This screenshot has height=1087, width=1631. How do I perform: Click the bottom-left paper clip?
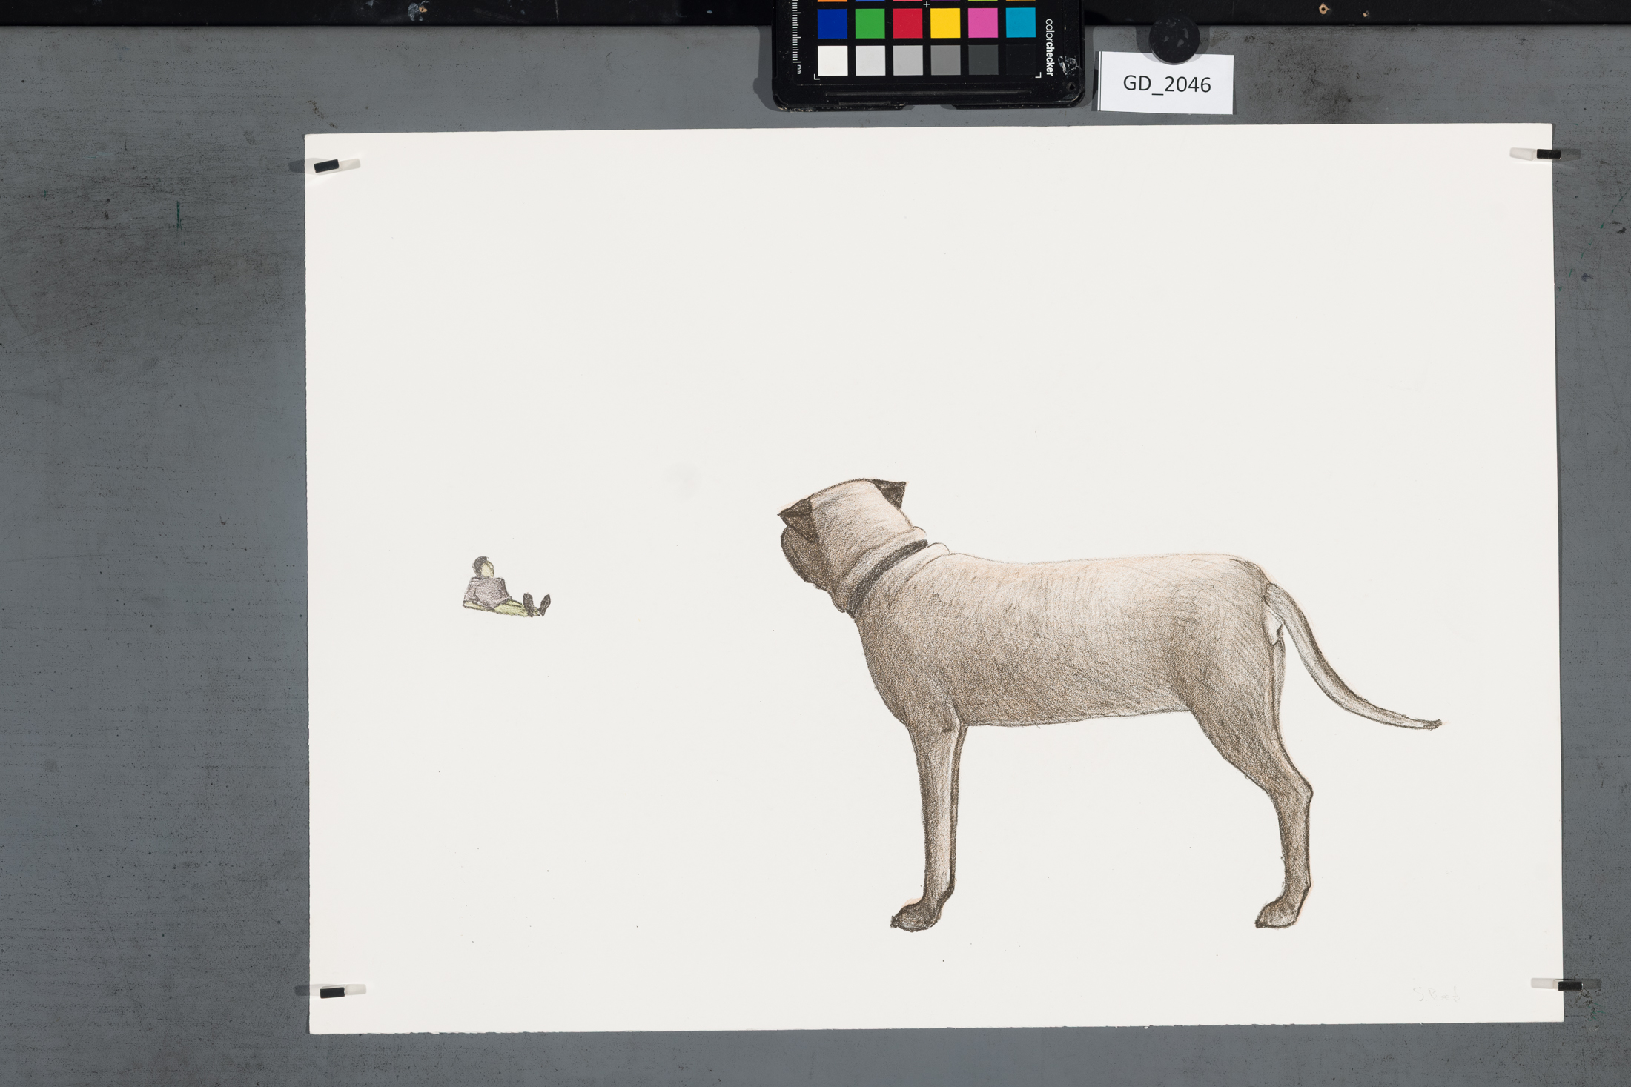[x=333, y=991]
